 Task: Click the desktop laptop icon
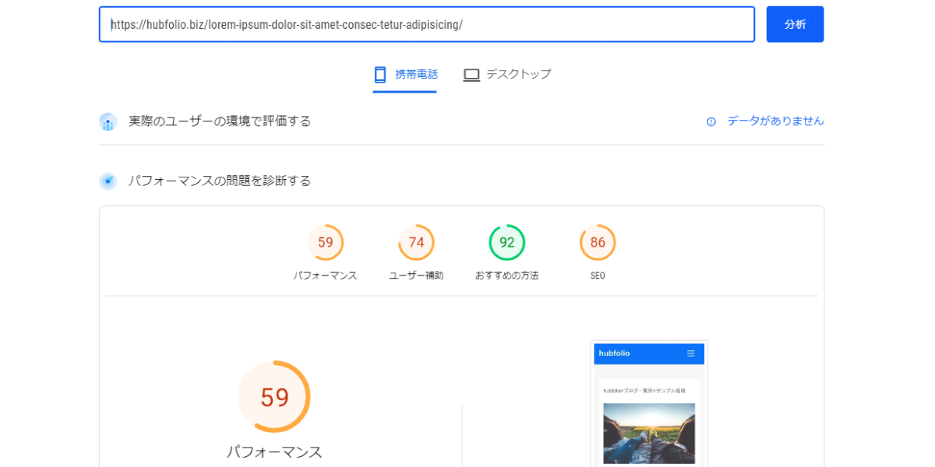pos(471,75)
